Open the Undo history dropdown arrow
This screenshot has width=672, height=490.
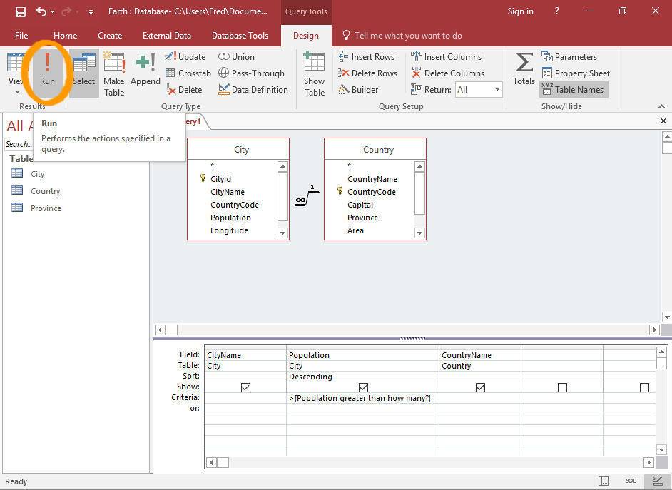[x=53, y=12]
